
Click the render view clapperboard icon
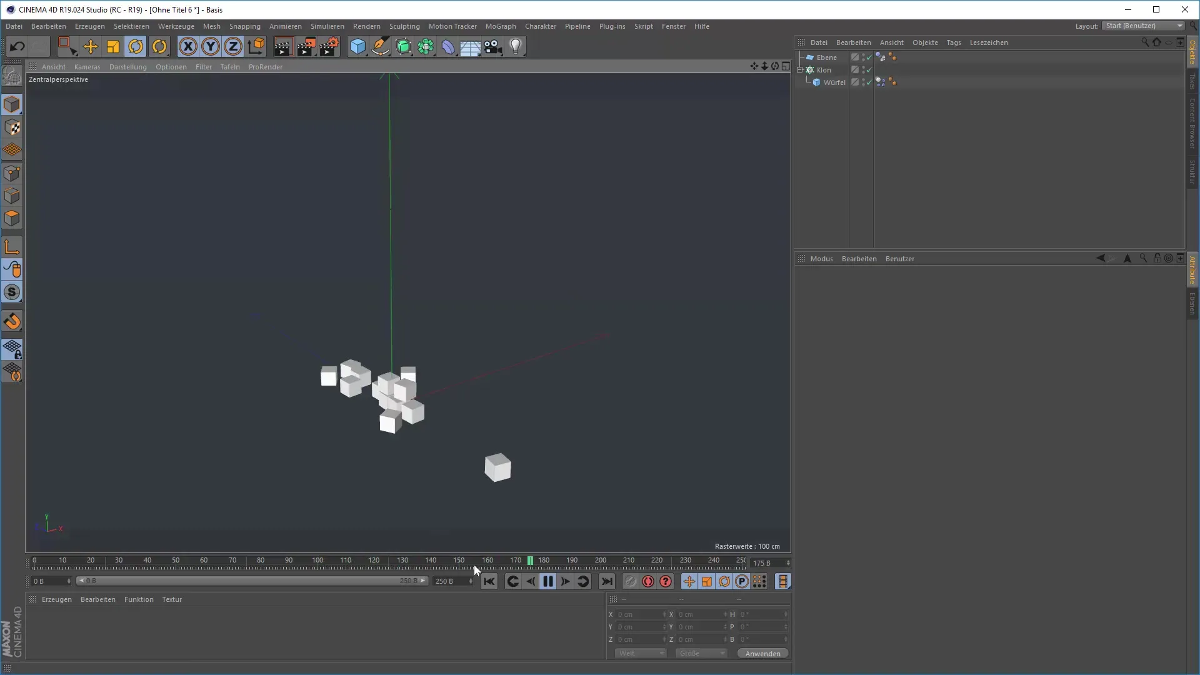coord(282,46)
